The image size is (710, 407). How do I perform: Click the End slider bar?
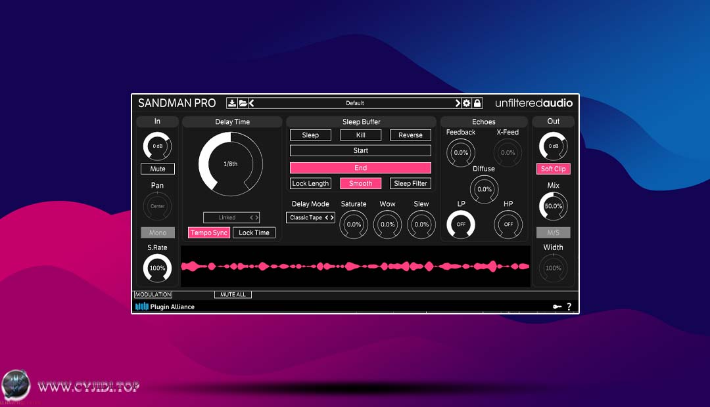360,168
